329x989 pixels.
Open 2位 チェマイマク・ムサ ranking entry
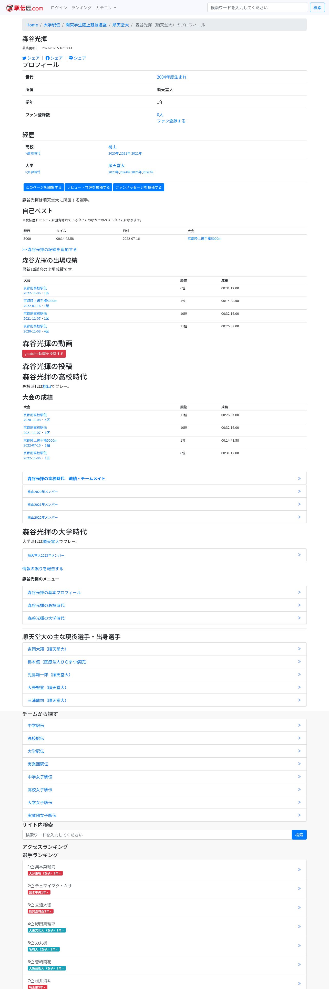164,889
